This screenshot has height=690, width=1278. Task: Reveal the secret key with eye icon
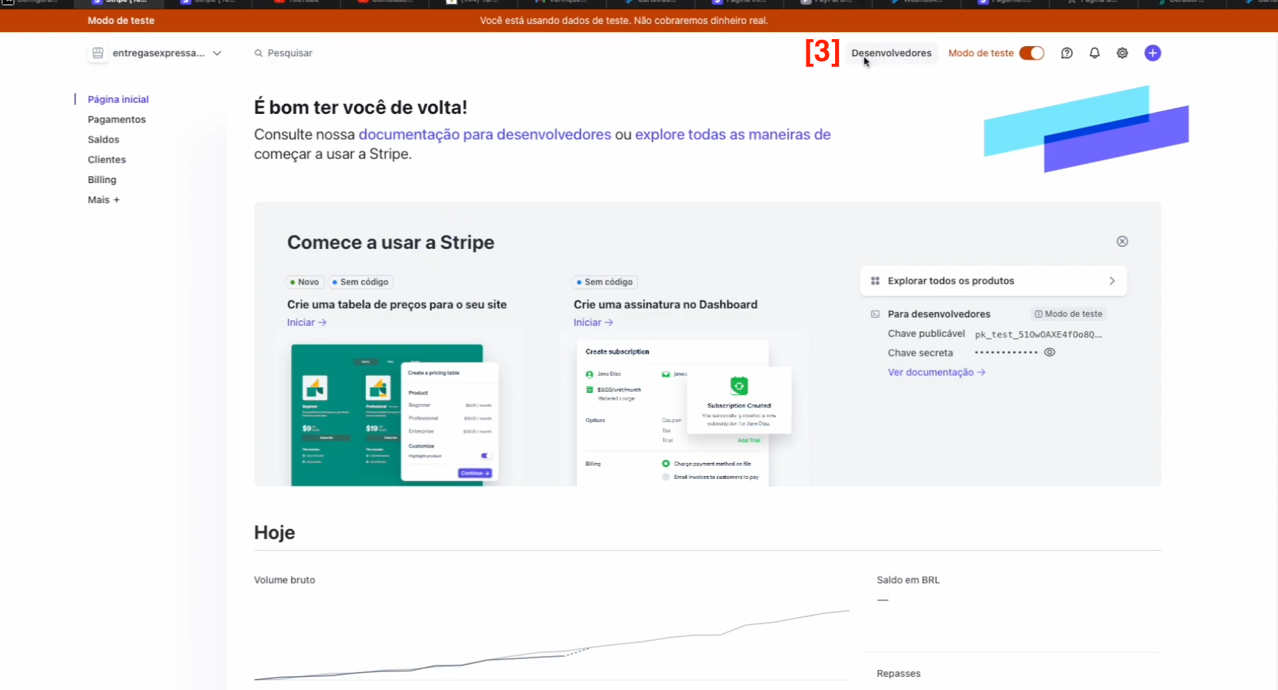coord(1050,353)
